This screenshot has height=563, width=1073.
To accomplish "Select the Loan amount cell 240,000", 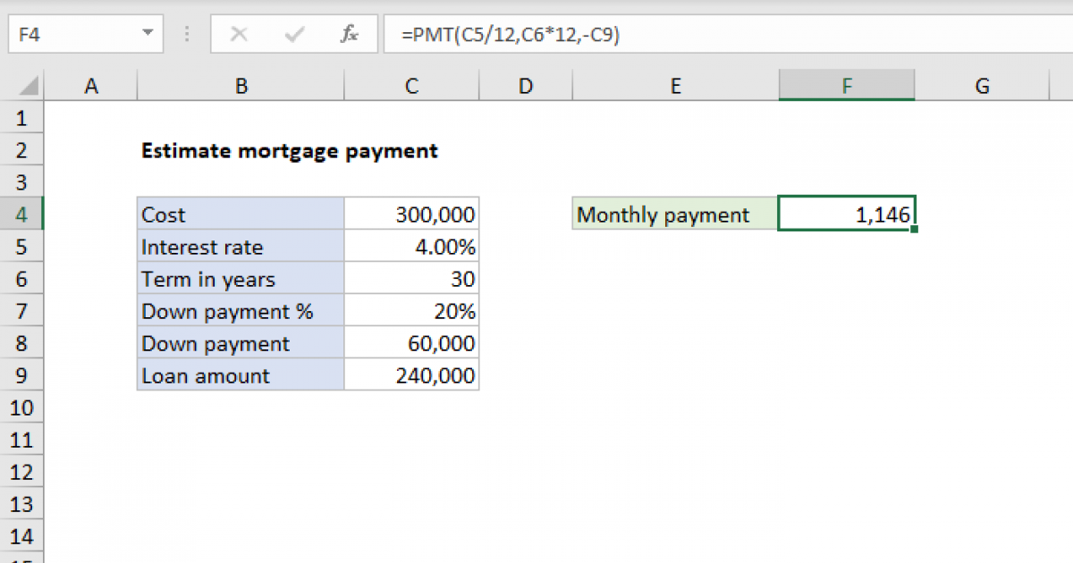I will tap(411, 376).
